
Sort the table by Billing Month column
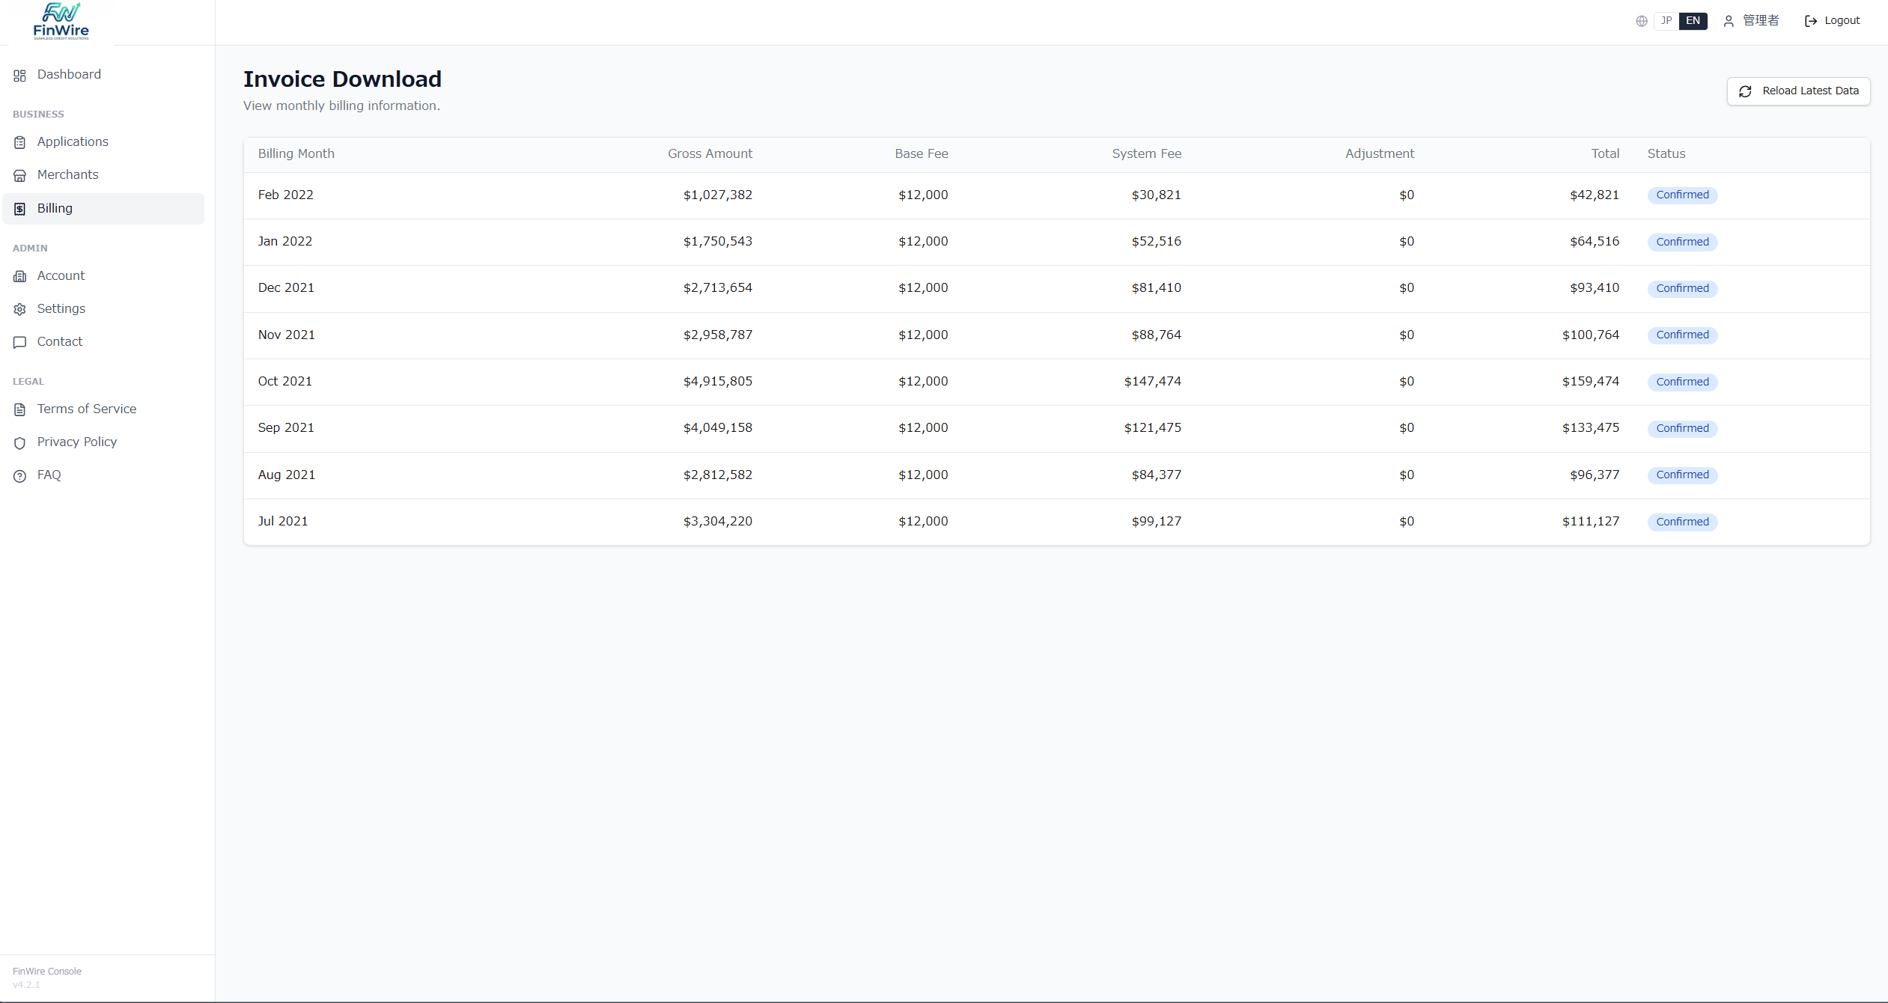tap(296, 153)
